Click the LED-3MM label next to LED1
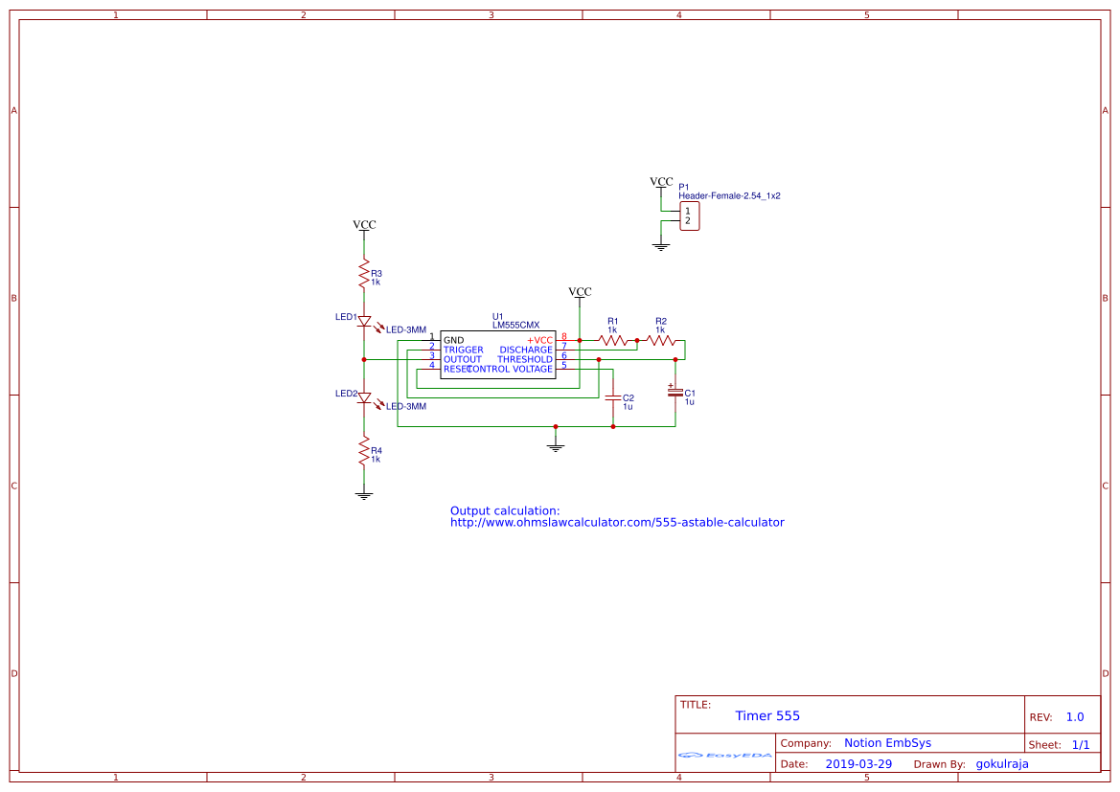This screenshot has width=1120, height=792. (x=406, y=330)
